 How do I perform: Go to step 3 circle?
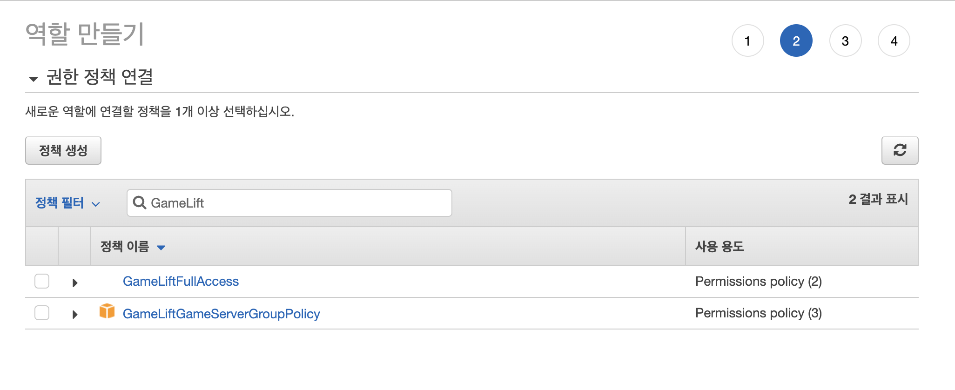tap(845, 40)
